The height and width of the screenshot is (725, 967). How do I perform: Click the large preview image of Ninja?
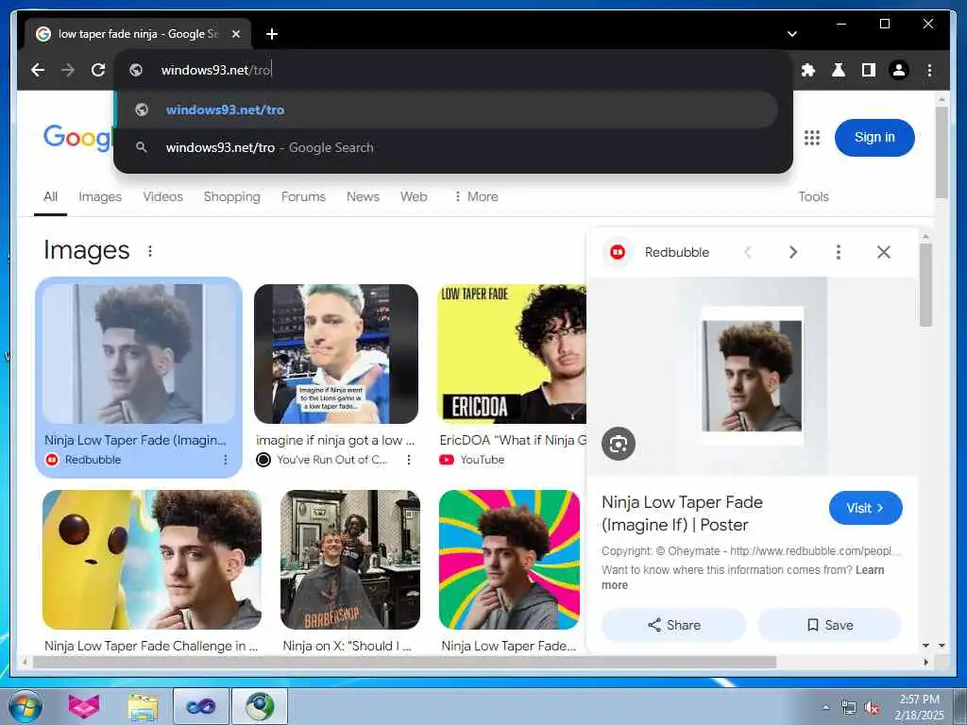coord(753,376)
